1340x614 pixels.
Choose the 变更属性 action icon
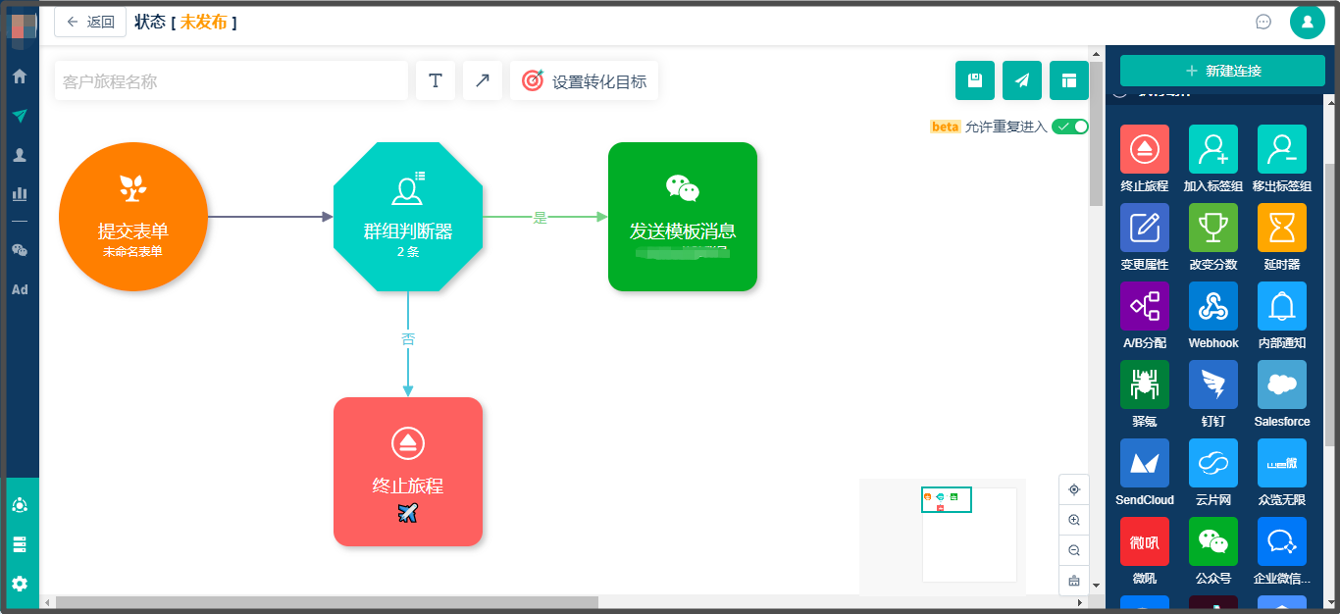click(1144, 228)
